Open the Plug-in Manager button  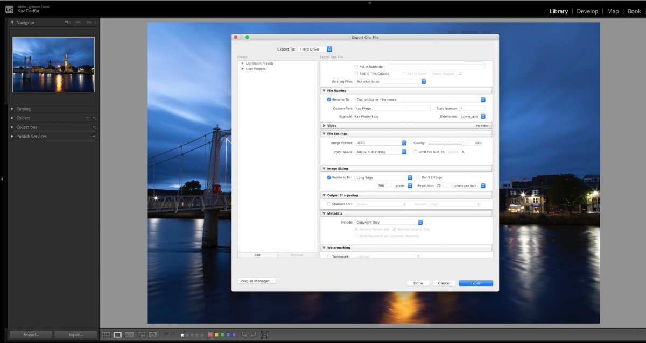(x=256, y=281)
